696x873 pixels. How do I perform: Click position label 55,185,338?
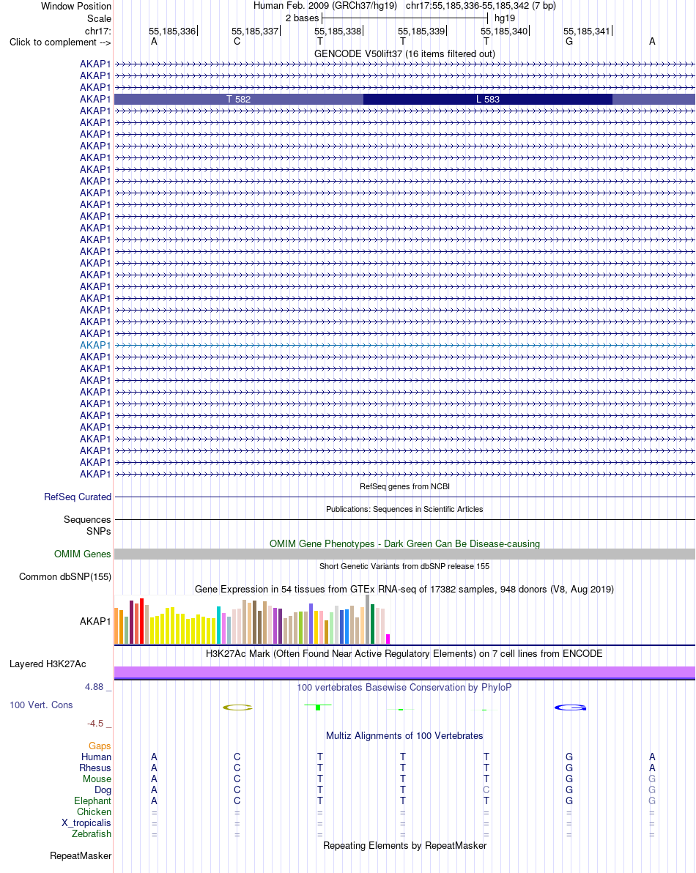(x=338, y=31)
